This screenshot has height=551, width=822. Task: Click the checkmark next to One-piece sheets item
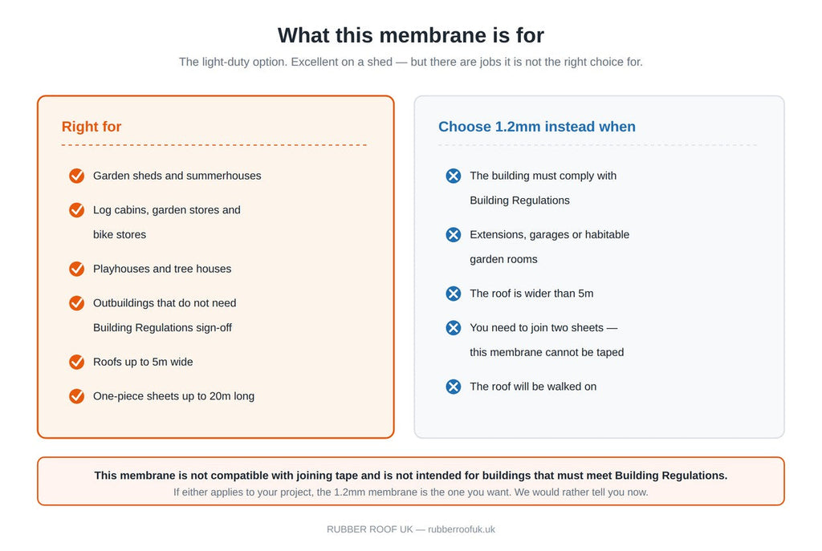(76, 396)
